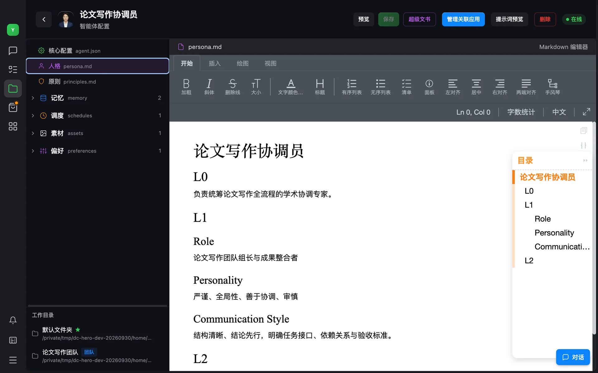Apply strikethrough (删除线) formatting
Image resolution: width=598 pixels, height=373 pixels.
coord(233,87)
